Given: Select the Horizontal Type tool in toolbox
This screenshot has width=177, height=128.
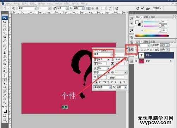Looking at the screenshot, I should [5, 80].
